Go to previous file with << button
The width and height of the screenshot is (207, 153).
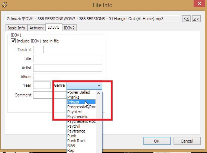pyautogui.click(x=186, y=19)
